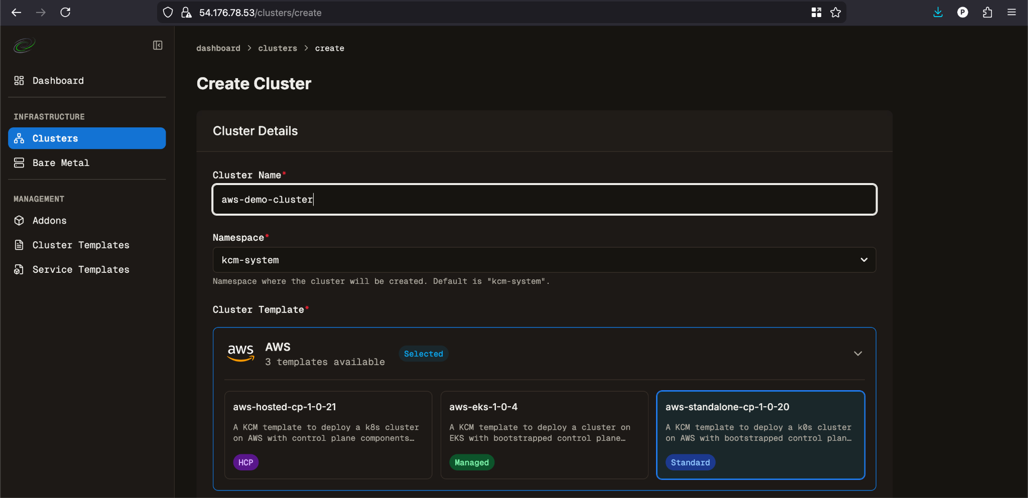Navigate to clusters breadcrumb link
The image size is (1028, 498).
coord(278,48)
